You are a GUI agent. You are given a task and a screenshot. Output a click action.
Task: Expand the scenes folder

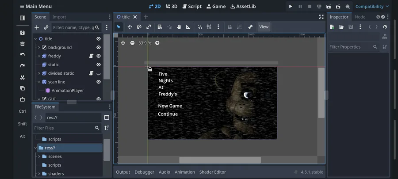39,156
